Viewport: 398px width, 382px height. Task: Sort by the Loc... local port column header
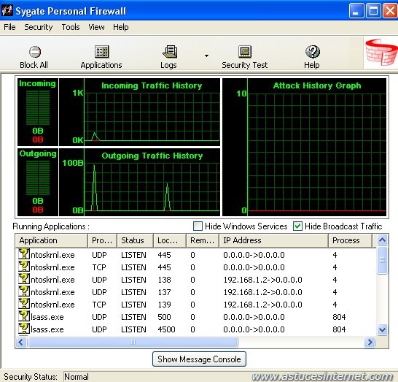coord(170,240)
